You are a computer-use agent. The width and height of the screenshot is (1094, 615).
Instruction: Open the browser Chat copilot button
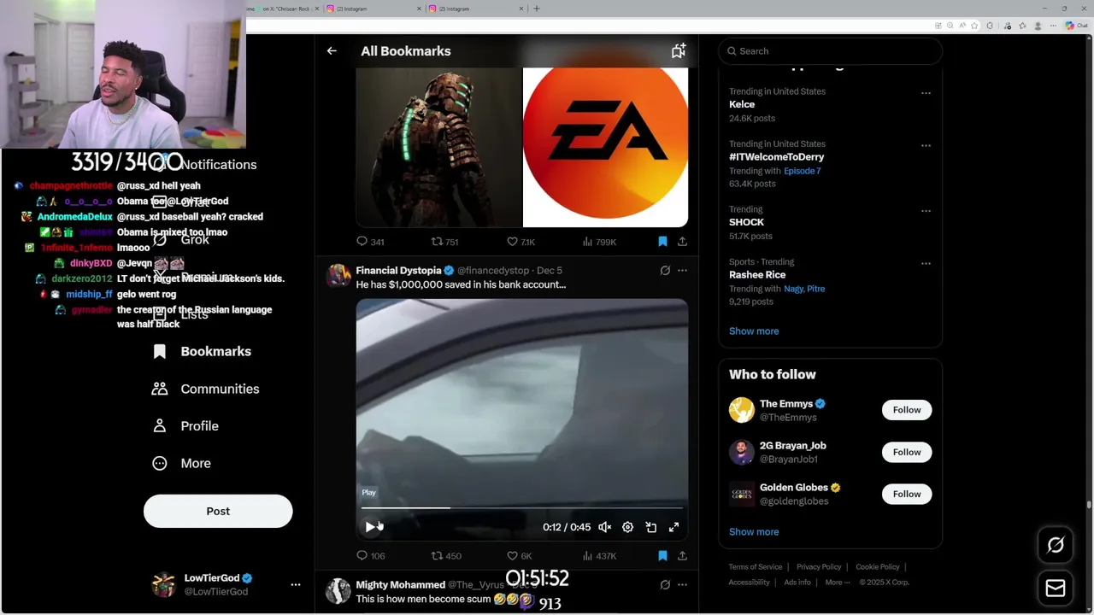[1075, 26]
